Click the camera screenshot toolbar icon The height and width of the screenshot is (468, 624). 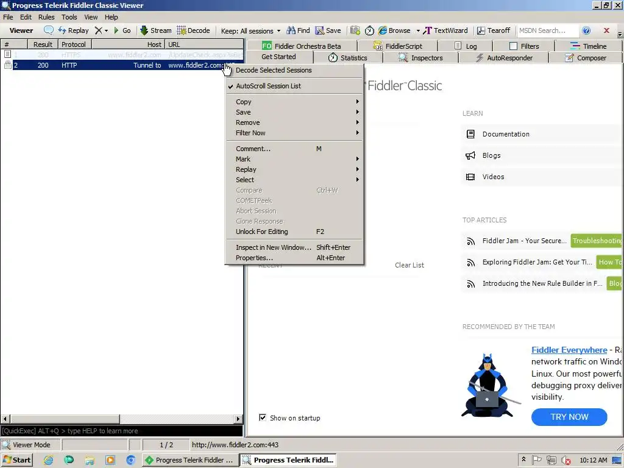coord(355,30)
